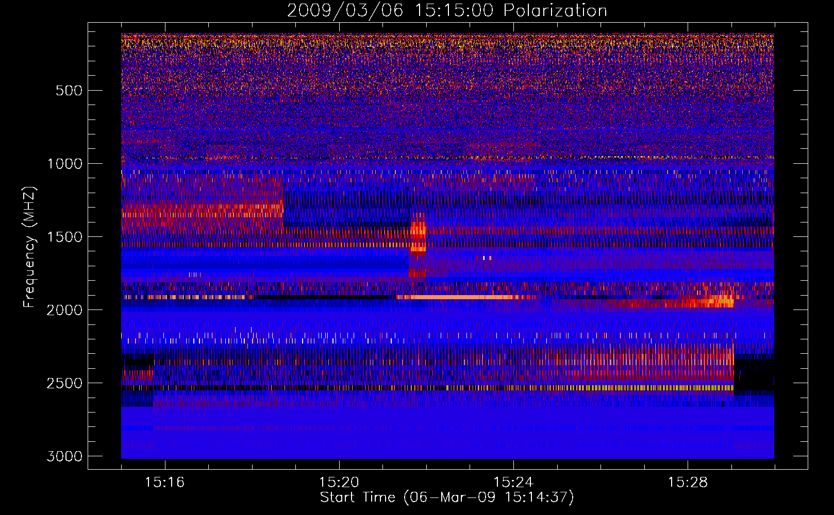Click the 2500 frequency tick label

click(64, 383)
